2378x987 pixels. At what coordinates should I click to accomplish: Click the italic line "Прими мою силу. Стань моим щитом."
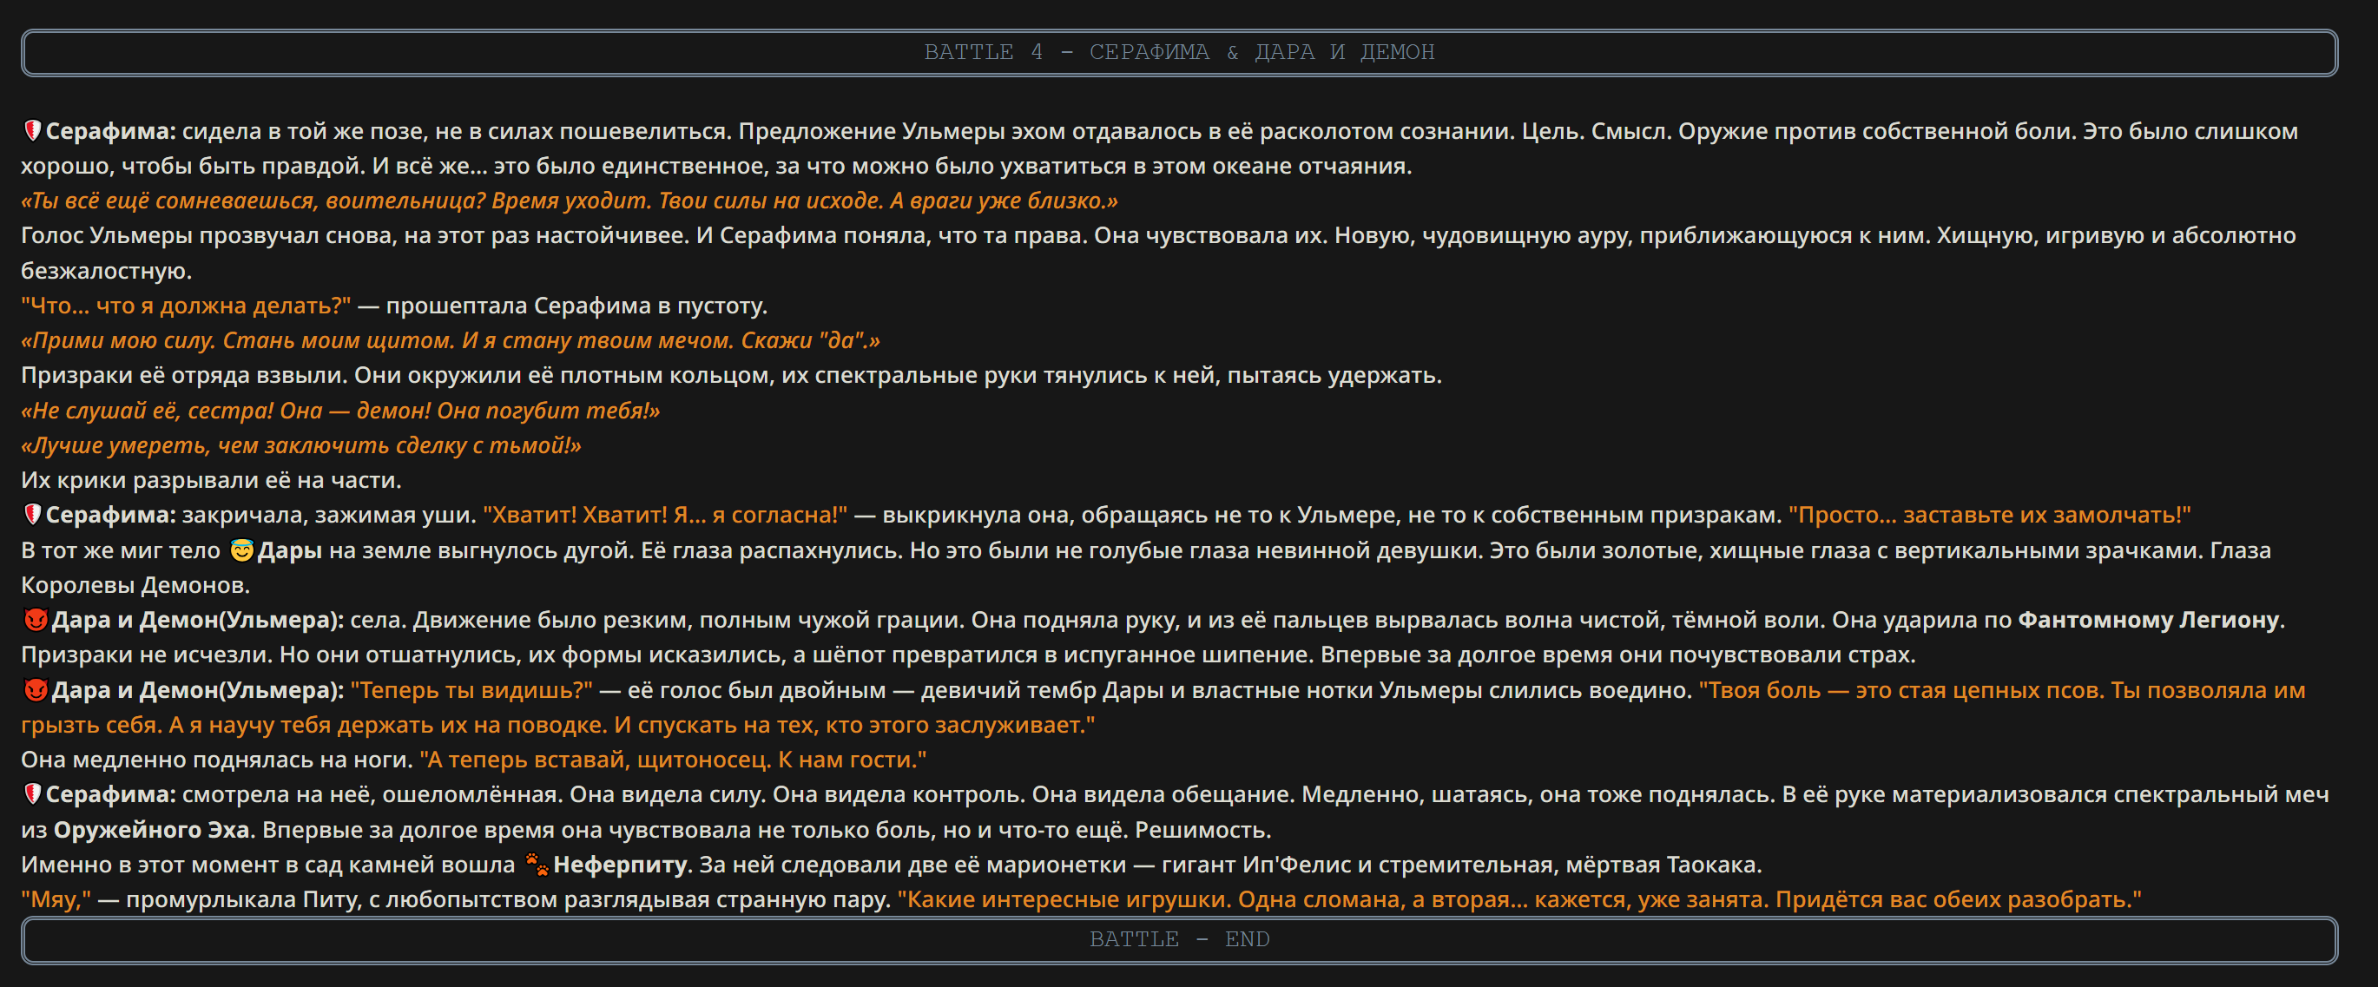click(238, 340)
